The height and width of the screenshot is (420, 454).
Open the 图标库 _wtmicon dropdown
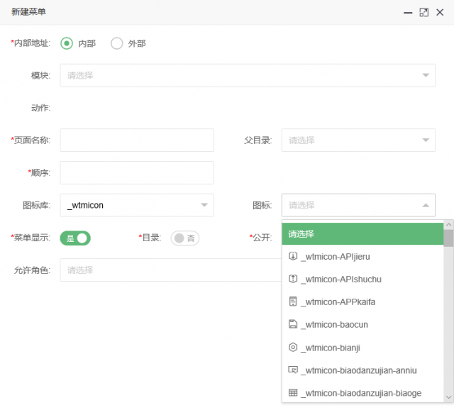[x=137, y=205]
